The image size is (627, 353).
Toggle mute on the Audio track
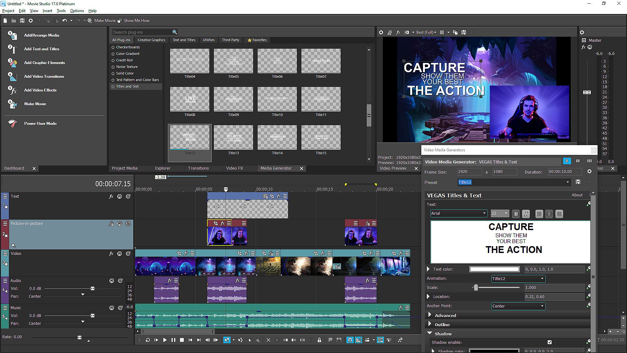point(112,281)
